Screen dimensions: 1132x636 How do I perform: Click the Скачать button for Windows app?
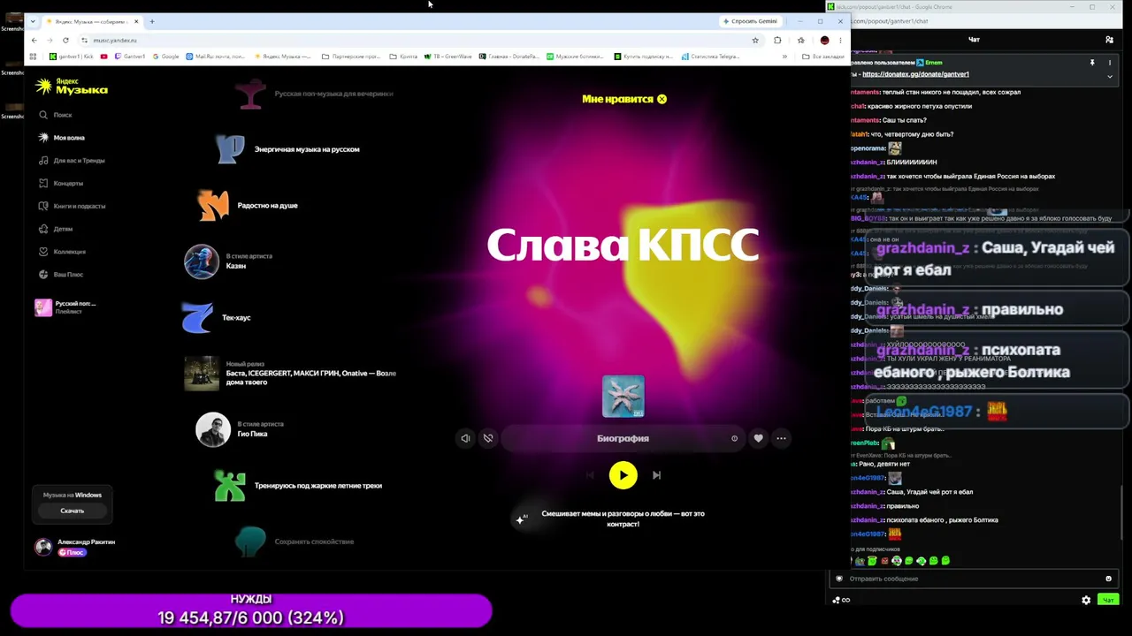coord(73,511)
